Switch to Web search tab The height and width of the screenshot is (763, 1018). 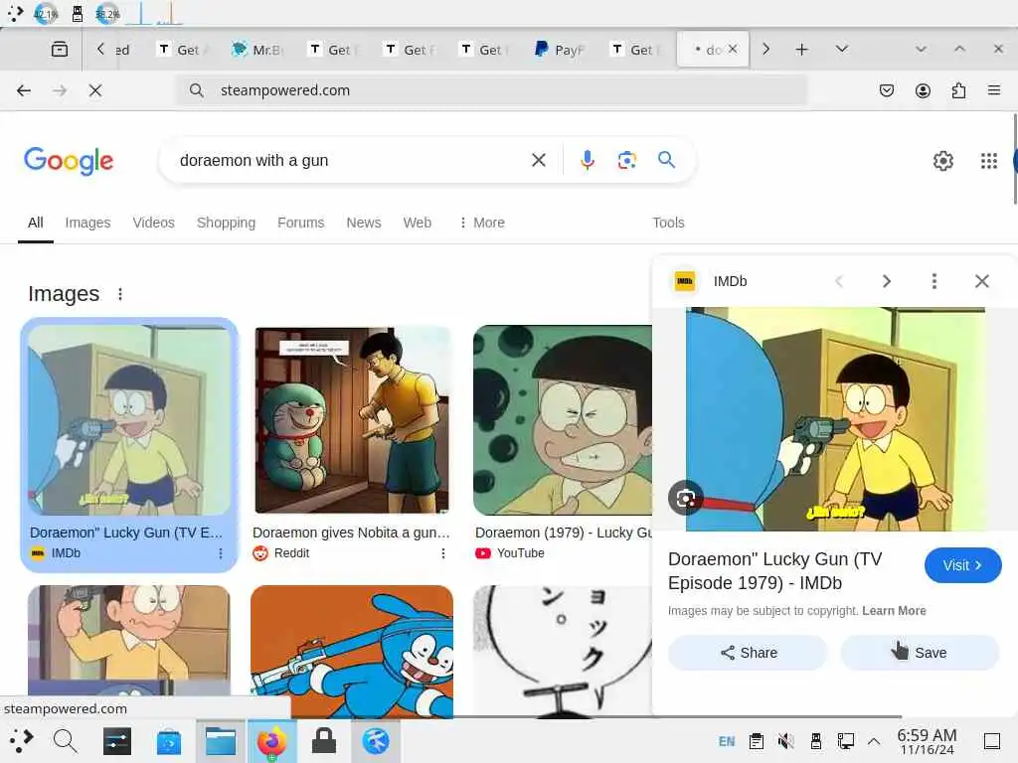tap(417, 223)
